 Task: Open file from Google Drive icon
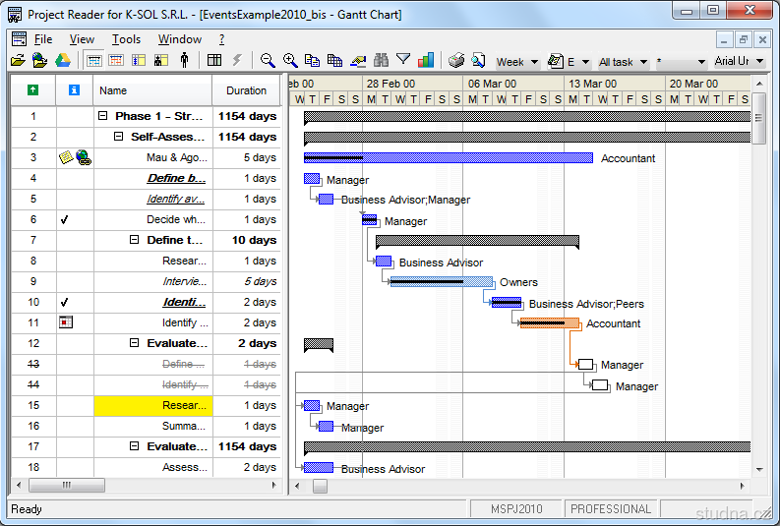pyautogui.click(x=62, y=61)
